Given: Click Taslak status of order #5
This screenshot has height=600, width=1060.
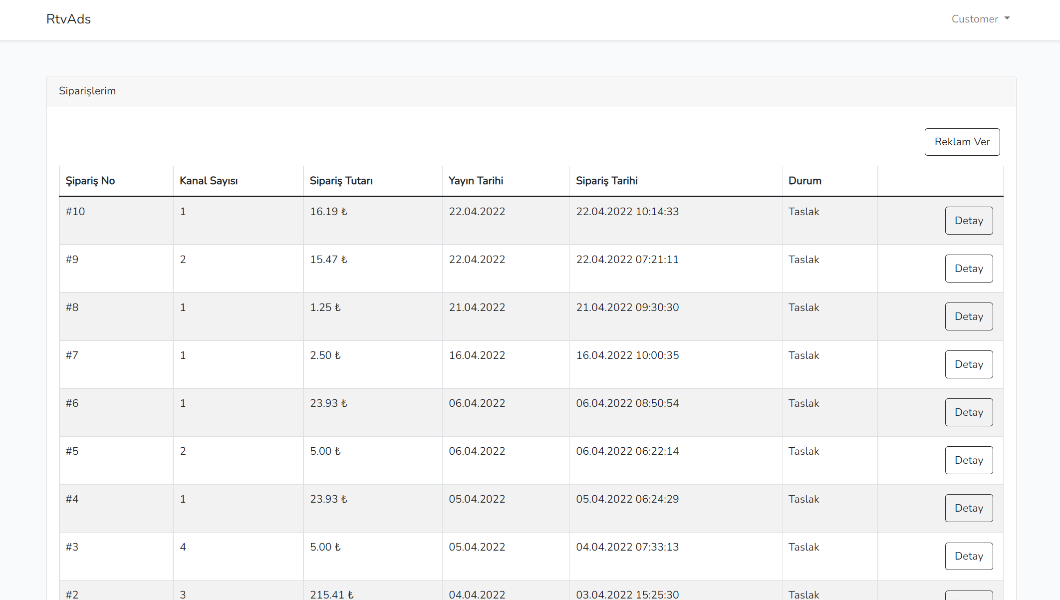Looking at the screenshot, I should pos(804,451).
